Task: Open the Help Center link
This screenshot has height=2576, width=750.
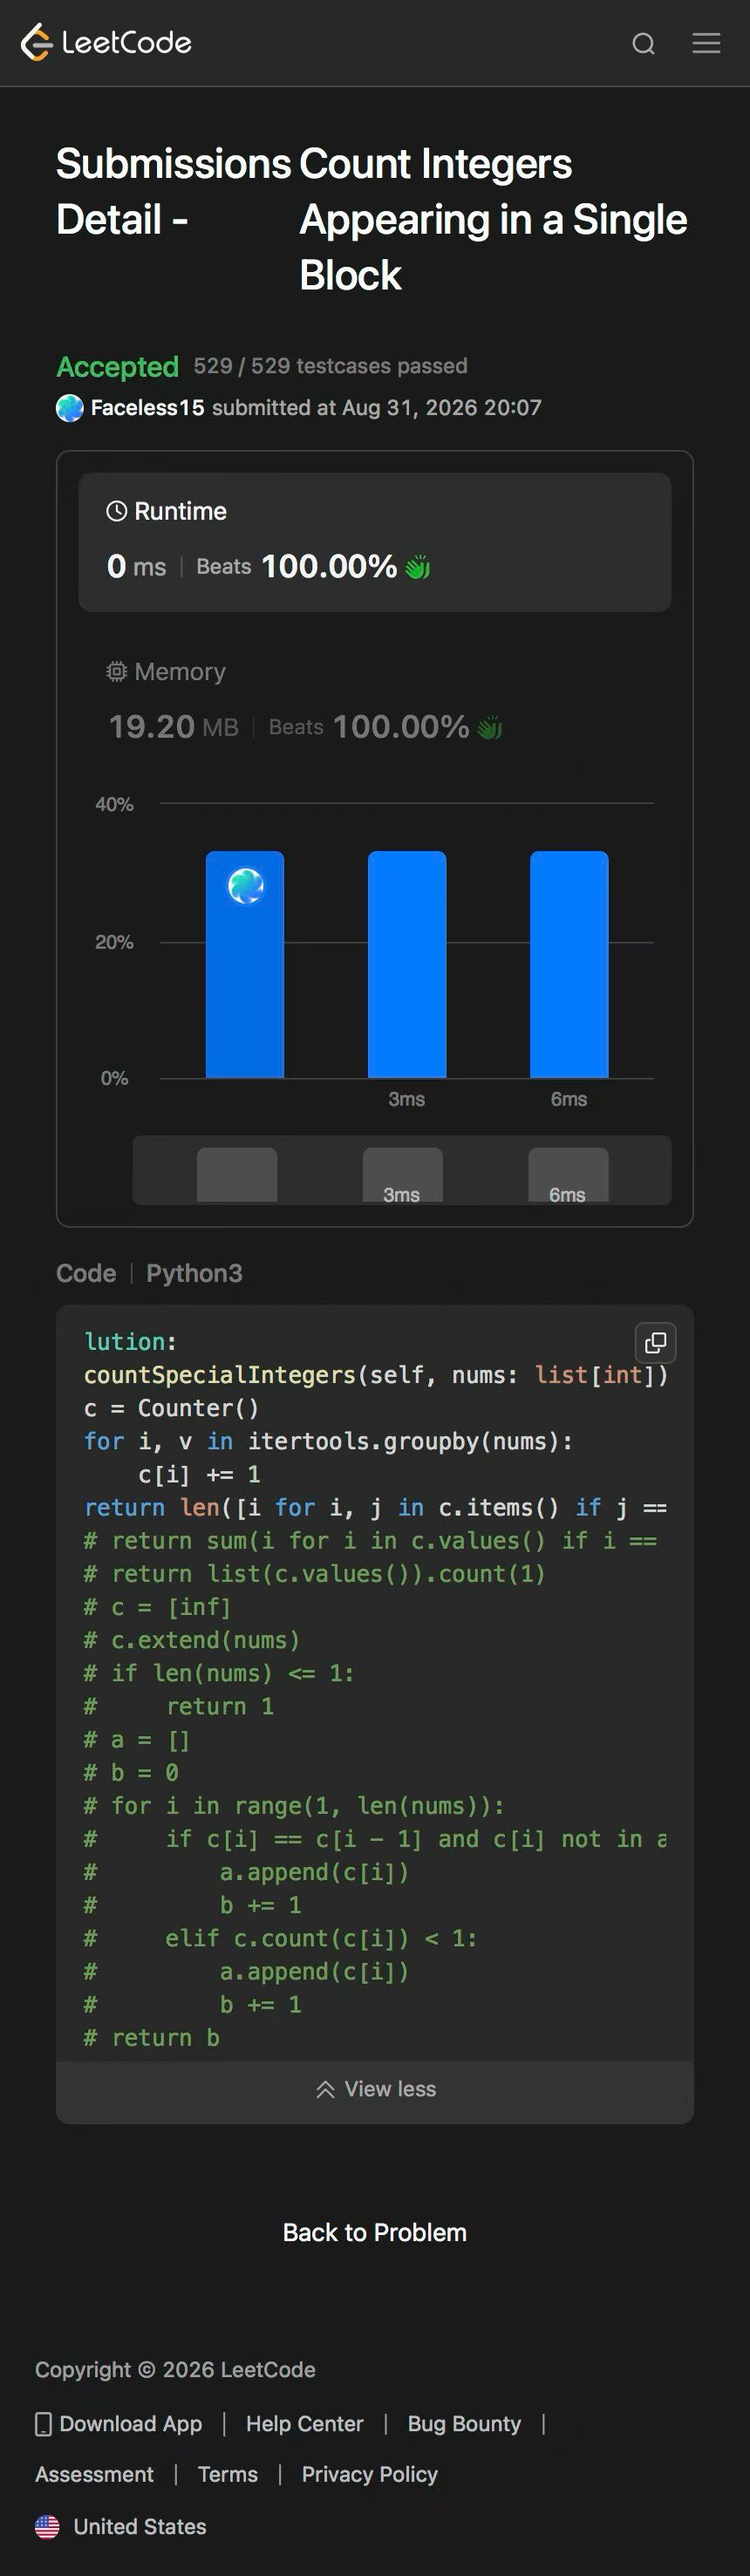Action: (x=305, y=2424)
